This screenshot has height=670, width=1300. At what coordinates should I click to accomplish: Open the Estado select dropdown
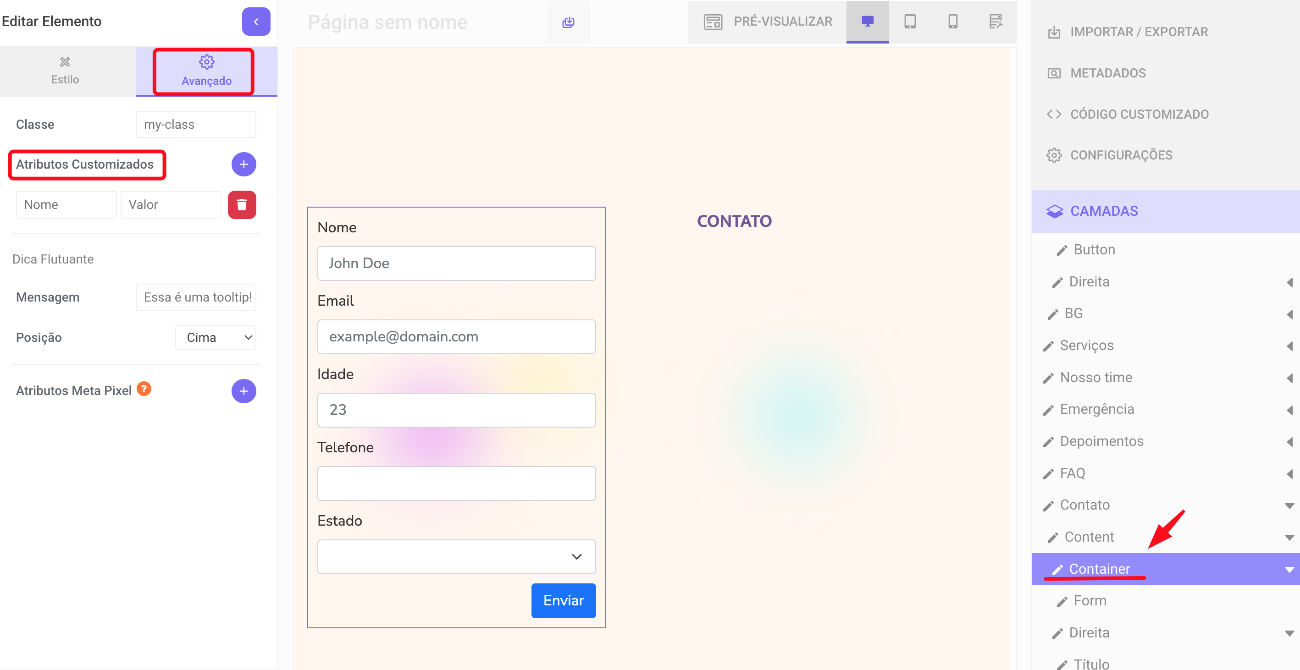coord(456,556)
